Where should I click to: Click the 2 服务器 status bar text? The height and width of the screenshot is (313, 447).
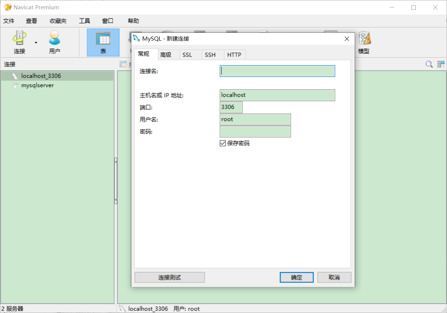(x=12, y=309)
